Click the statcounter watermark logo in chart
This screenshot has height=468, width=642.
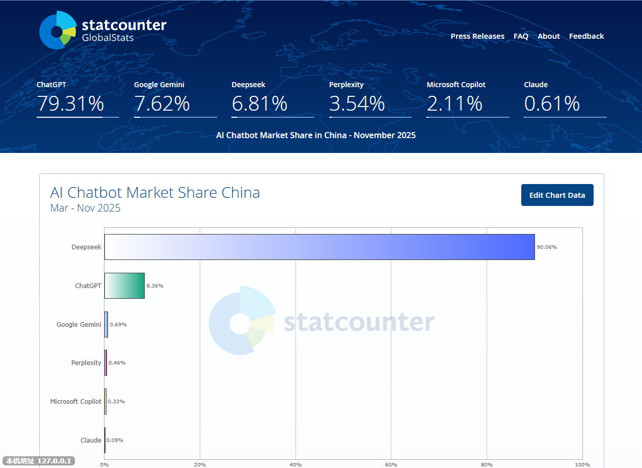[321, 321]
